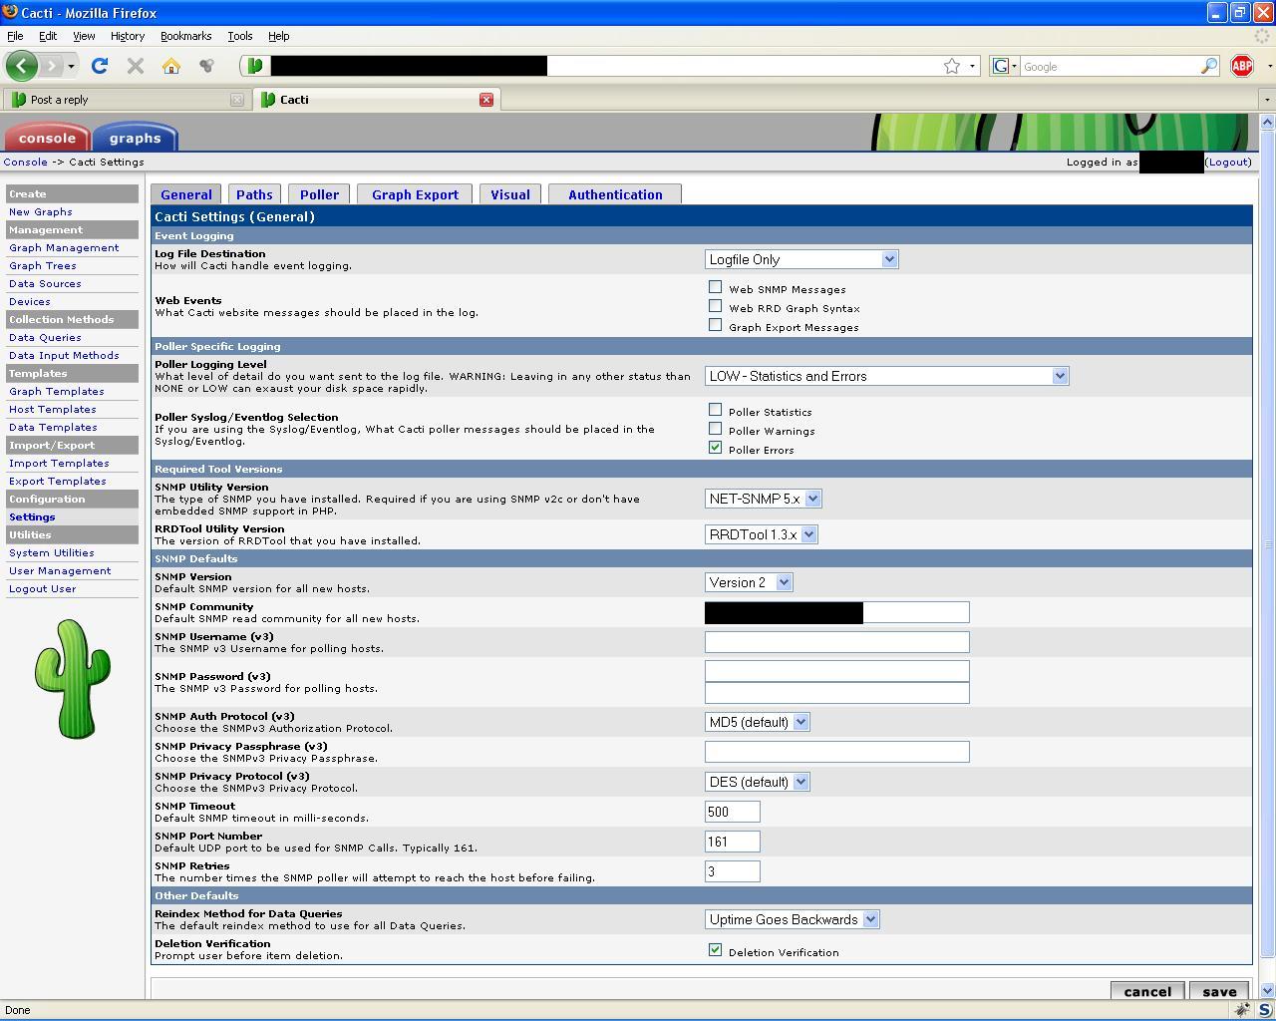The height and width of the screenshot is (1021, 1276).
Task: Click SNMP Privacy Passphrase field
Action: point(836,752)
